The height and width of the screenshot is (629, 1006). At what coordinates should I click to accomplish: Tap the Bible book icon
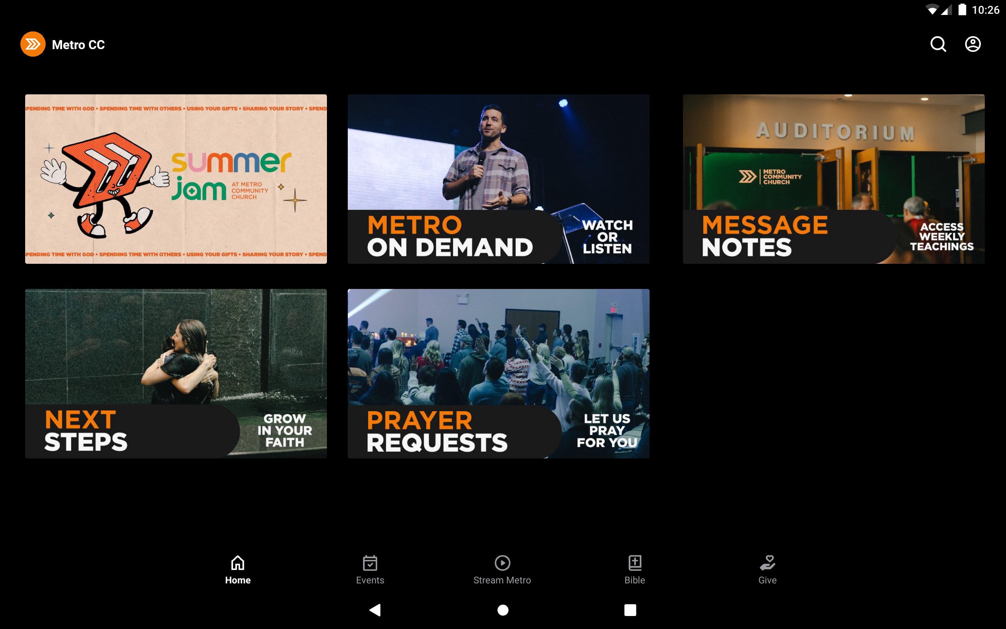pos(634,563)
